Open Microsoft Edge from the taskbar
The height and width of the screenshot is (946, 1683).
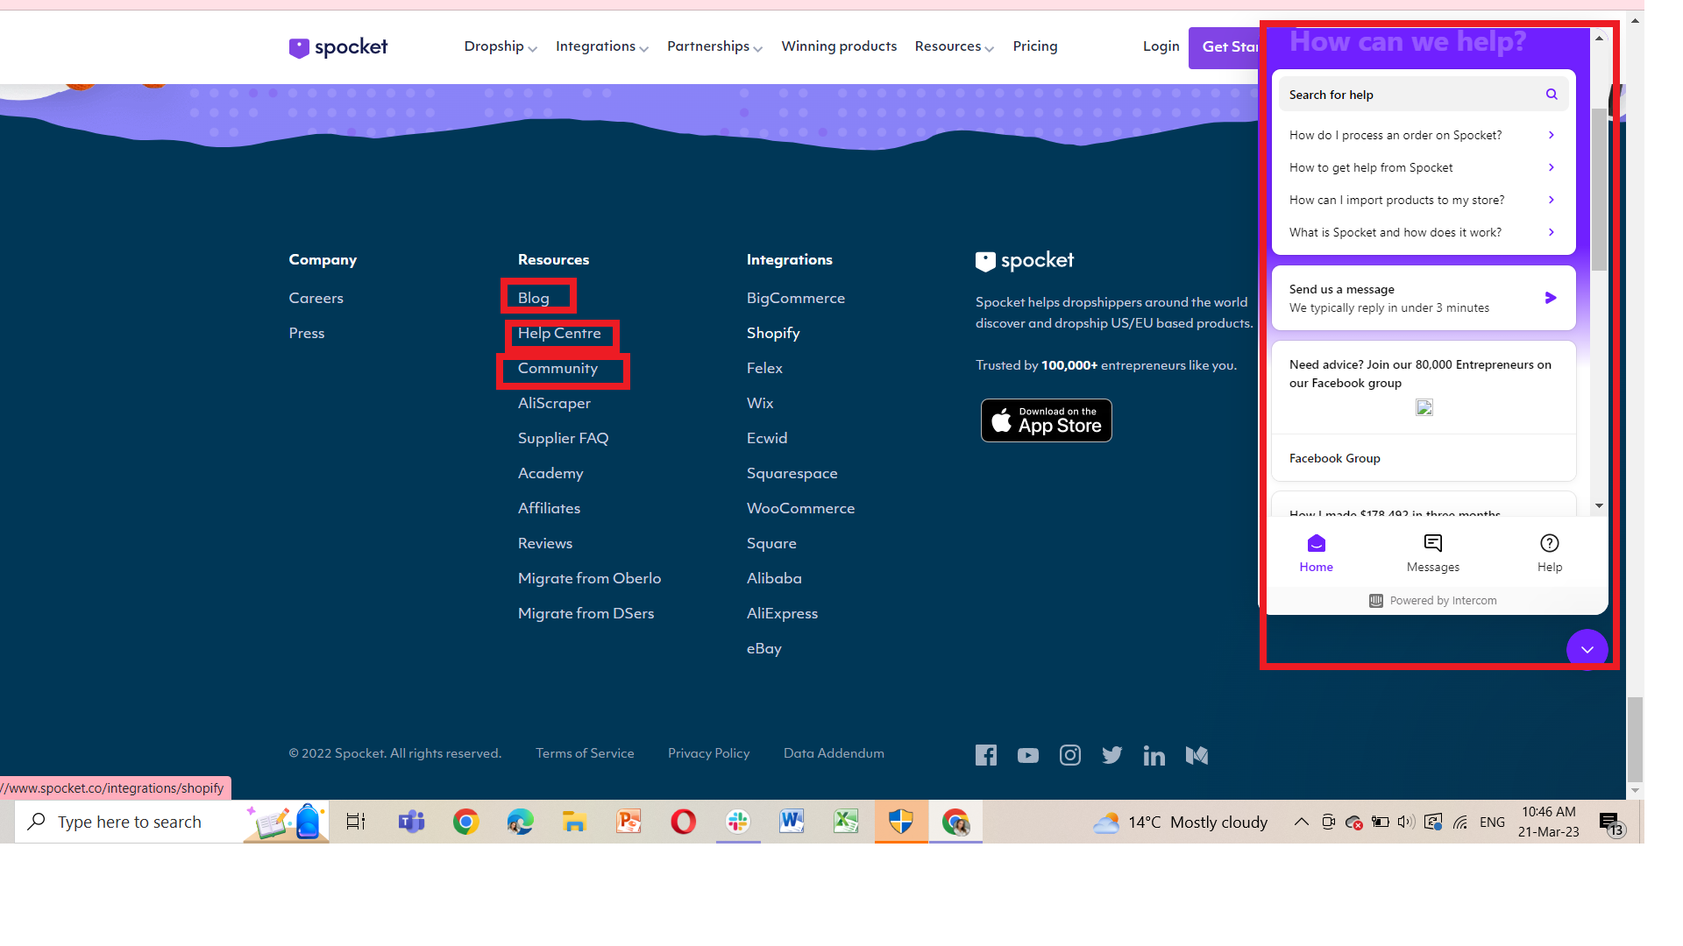520,822
